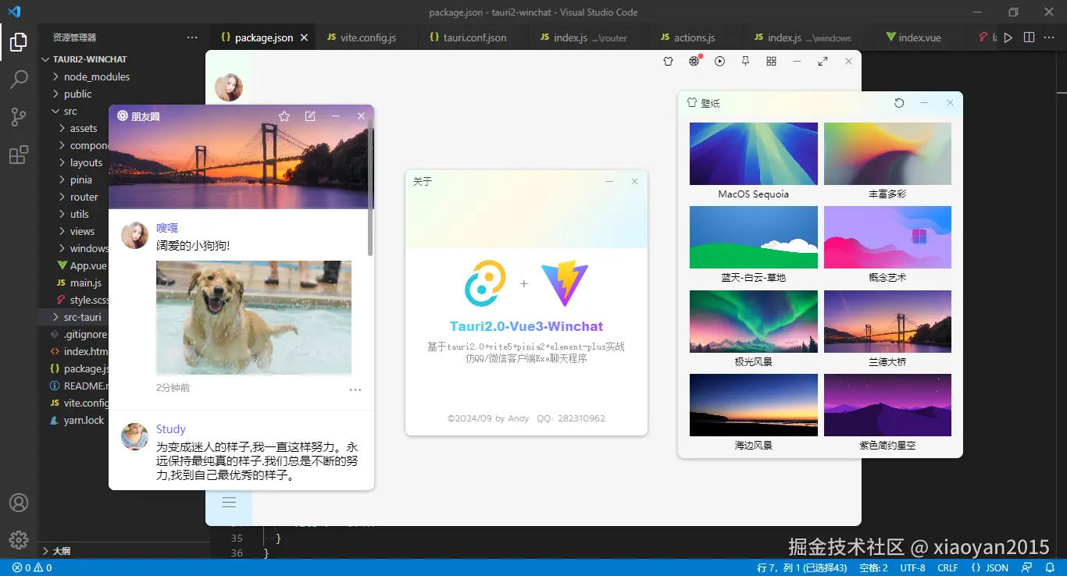1067x576 pixels.
Task: Star the 朋友圈 Moments window
Action: (x=284, y=116)
